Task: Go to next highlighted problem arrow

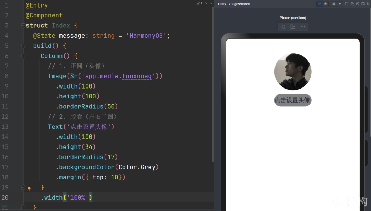Action: [211, 3]
